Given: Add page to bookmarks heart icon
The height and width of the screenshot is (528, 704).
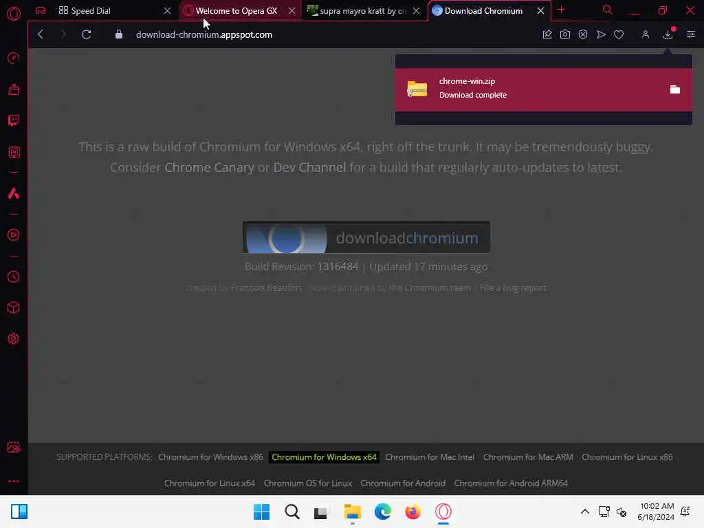Looking at the screenshot, I should pos(619,34).
